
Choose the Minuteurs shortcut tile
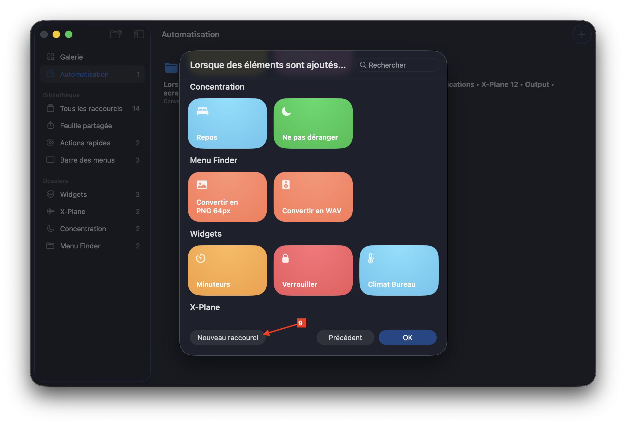click(227, 270)
